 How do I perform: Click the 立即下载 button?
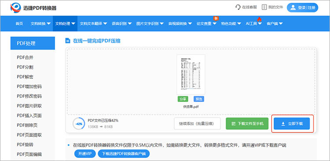point(292,124)
